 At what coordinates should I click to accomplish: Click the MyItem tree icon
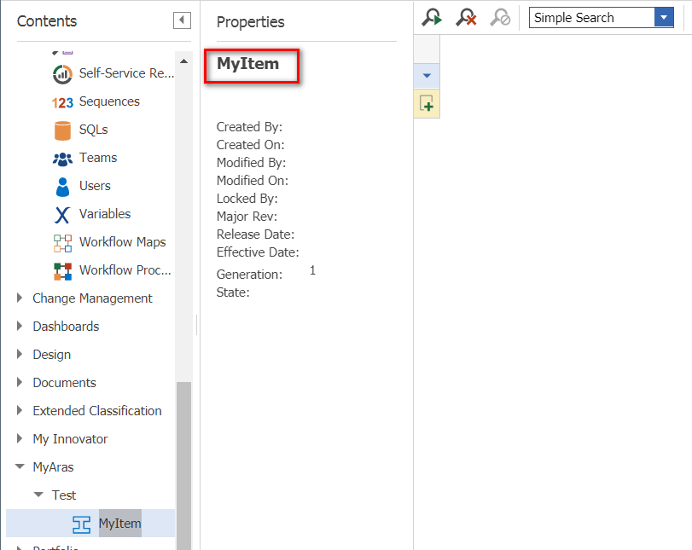tap(82, 524)
